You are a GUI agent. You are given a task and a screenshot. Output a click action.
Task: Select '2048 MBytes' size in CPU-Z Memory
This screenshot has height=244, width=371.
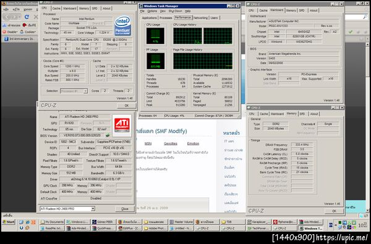[x=275, y=128]
